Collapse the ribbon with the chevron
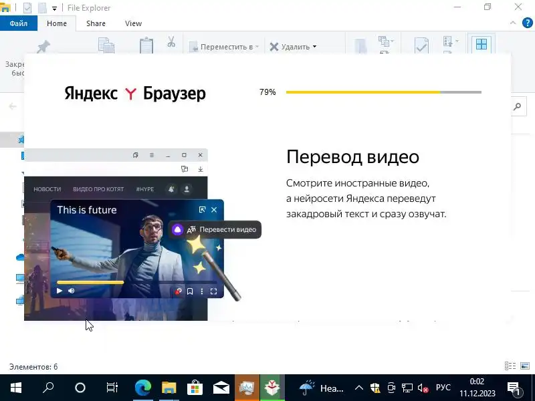Image resolution: width=535 pixels, height=401 pixels. click(513, 23)
